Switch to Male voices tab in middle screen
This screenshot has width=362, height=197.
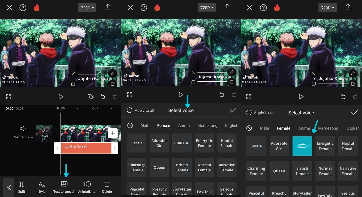click(x=145, y=125)
